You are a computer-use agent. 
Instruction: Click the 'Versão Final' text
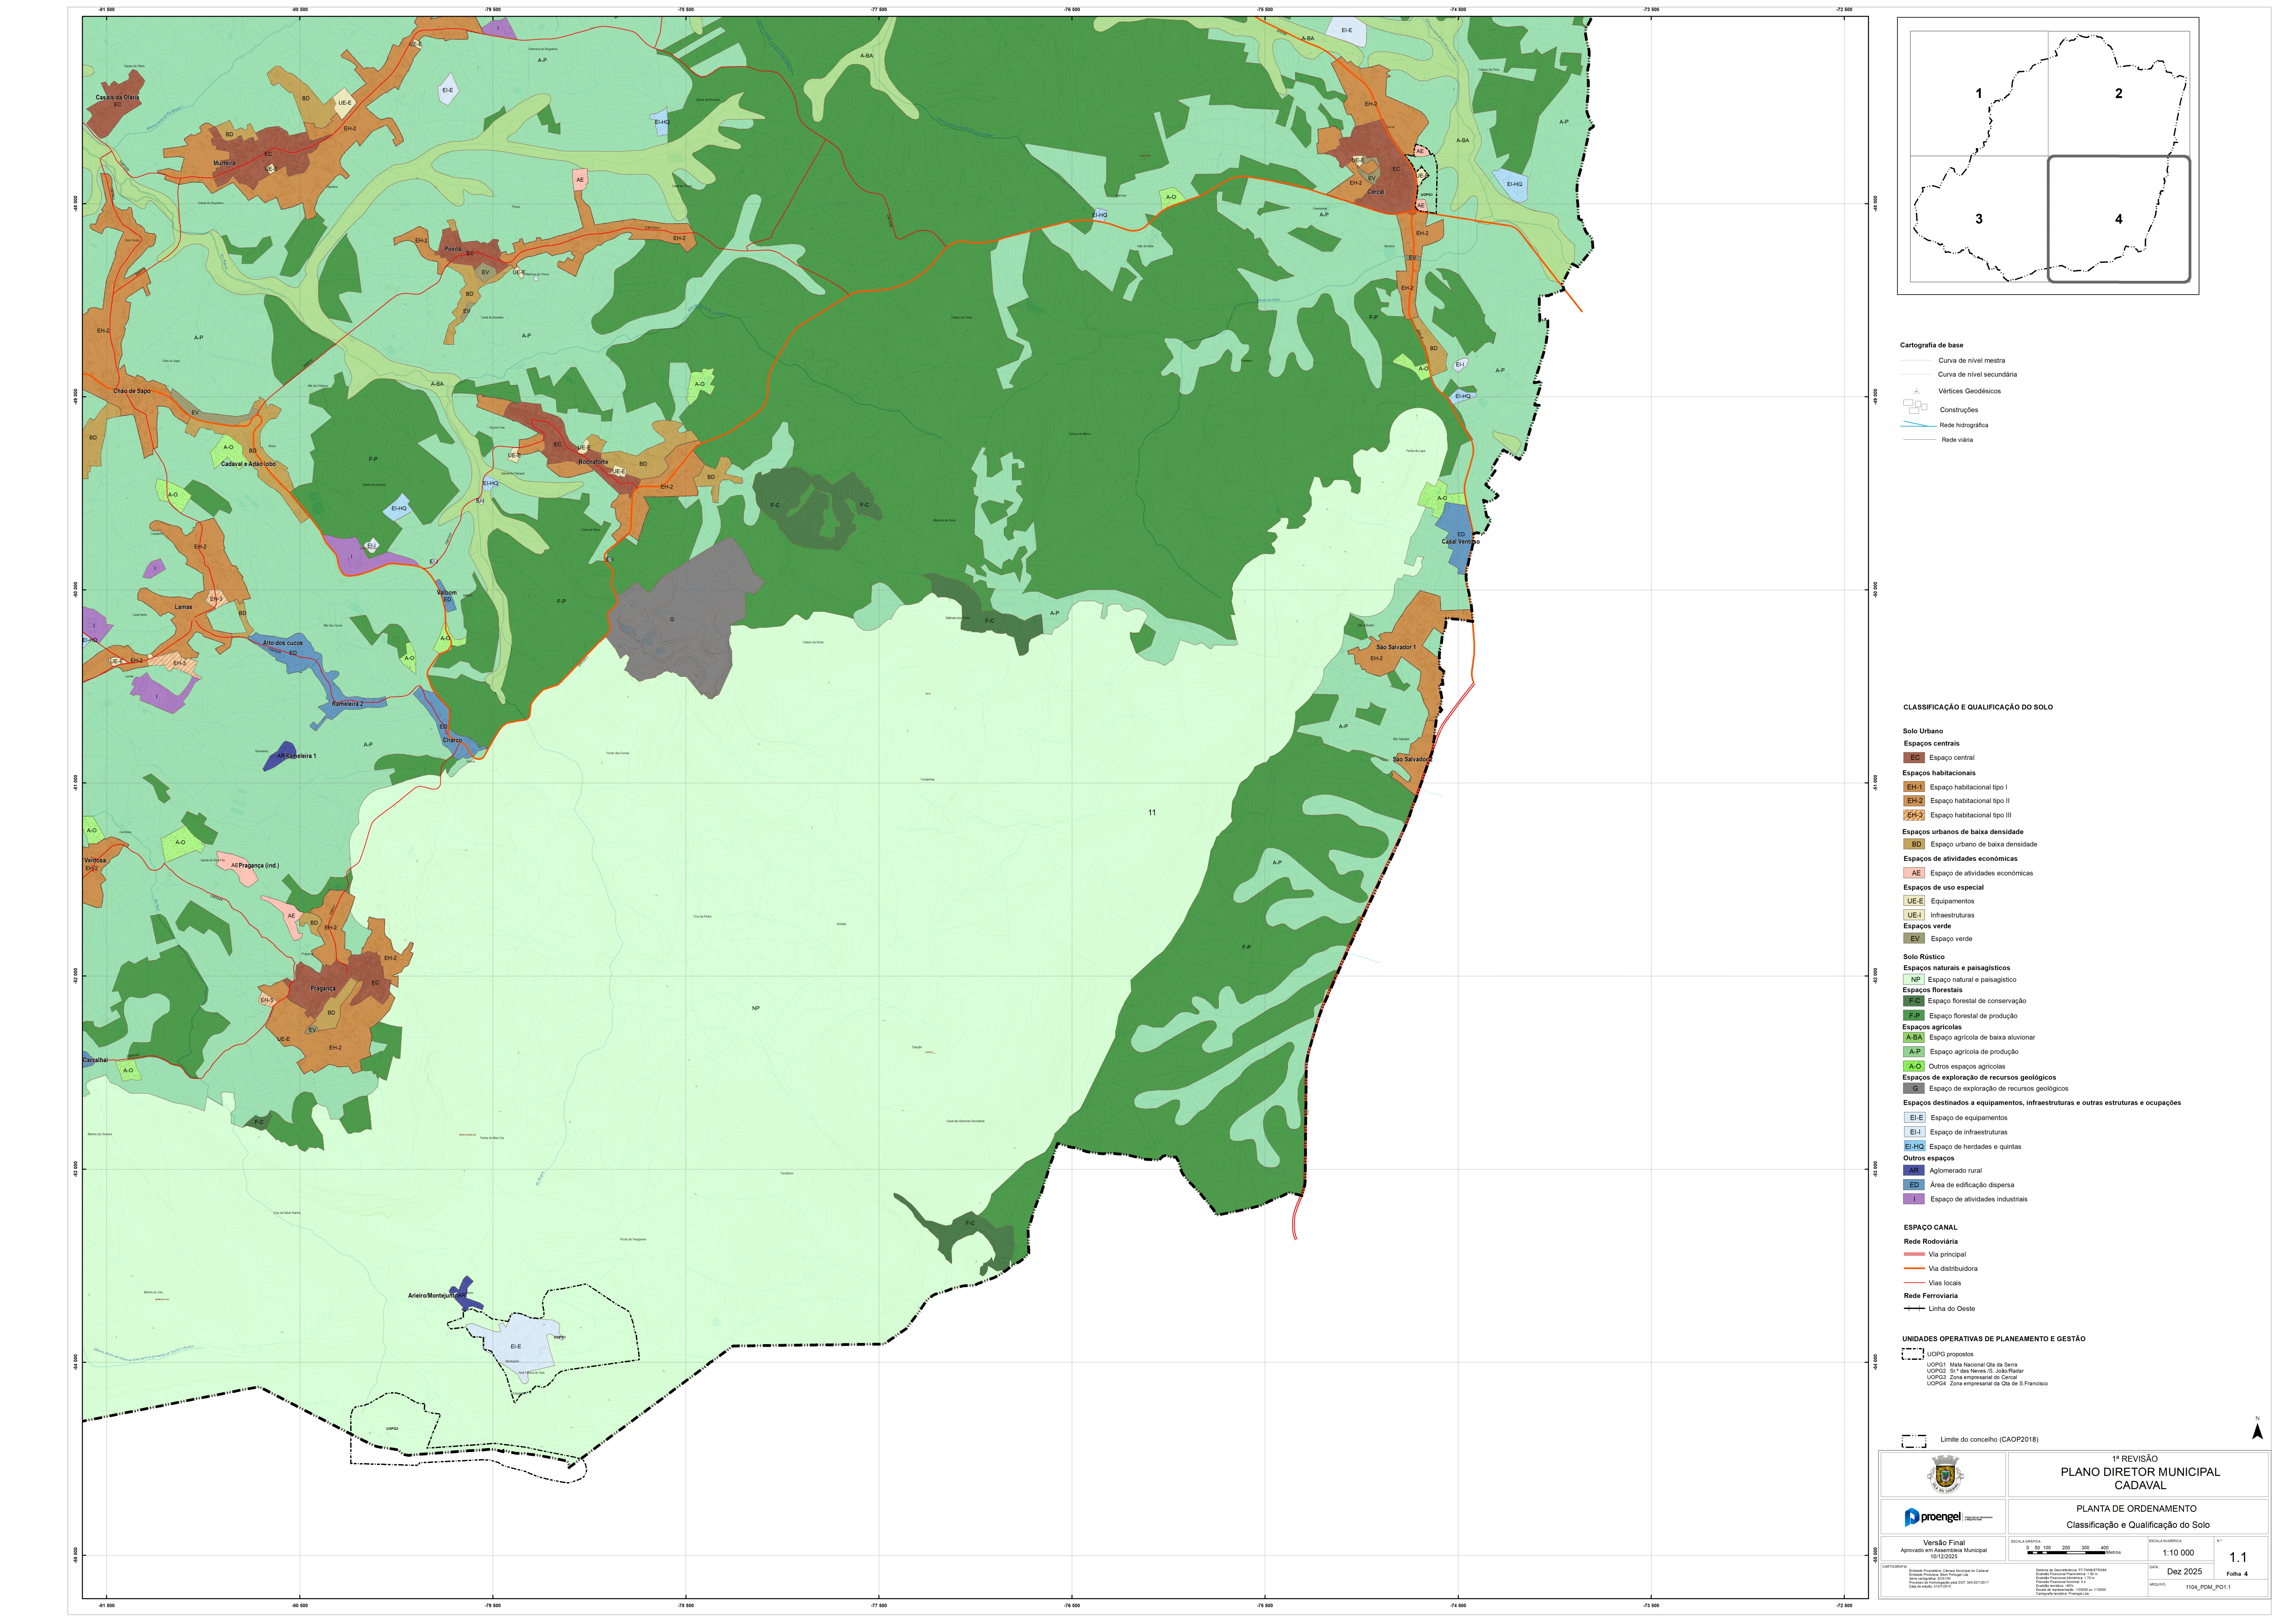click(x=1944, y=1543)
